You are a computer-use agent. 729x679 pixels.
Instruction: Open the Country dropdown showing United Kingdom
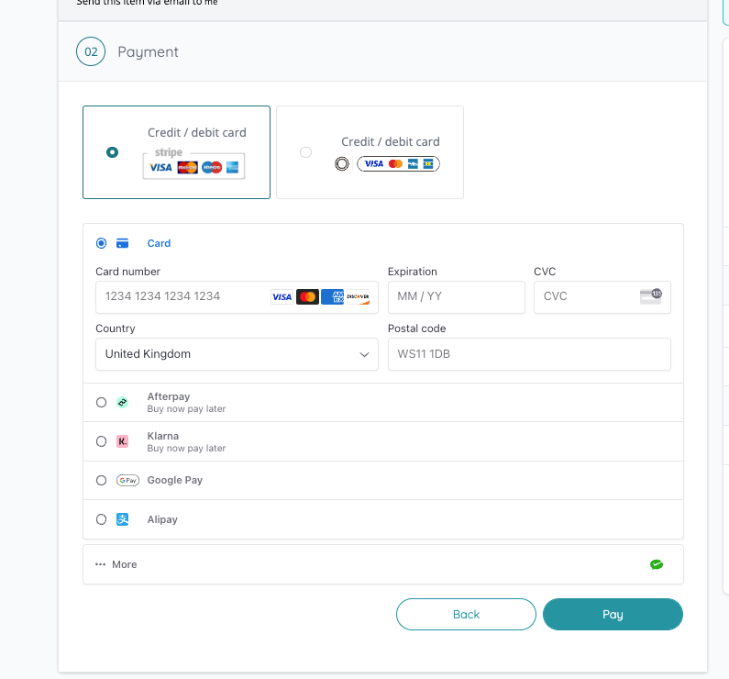pyautogui.click(x=237, y=354)
